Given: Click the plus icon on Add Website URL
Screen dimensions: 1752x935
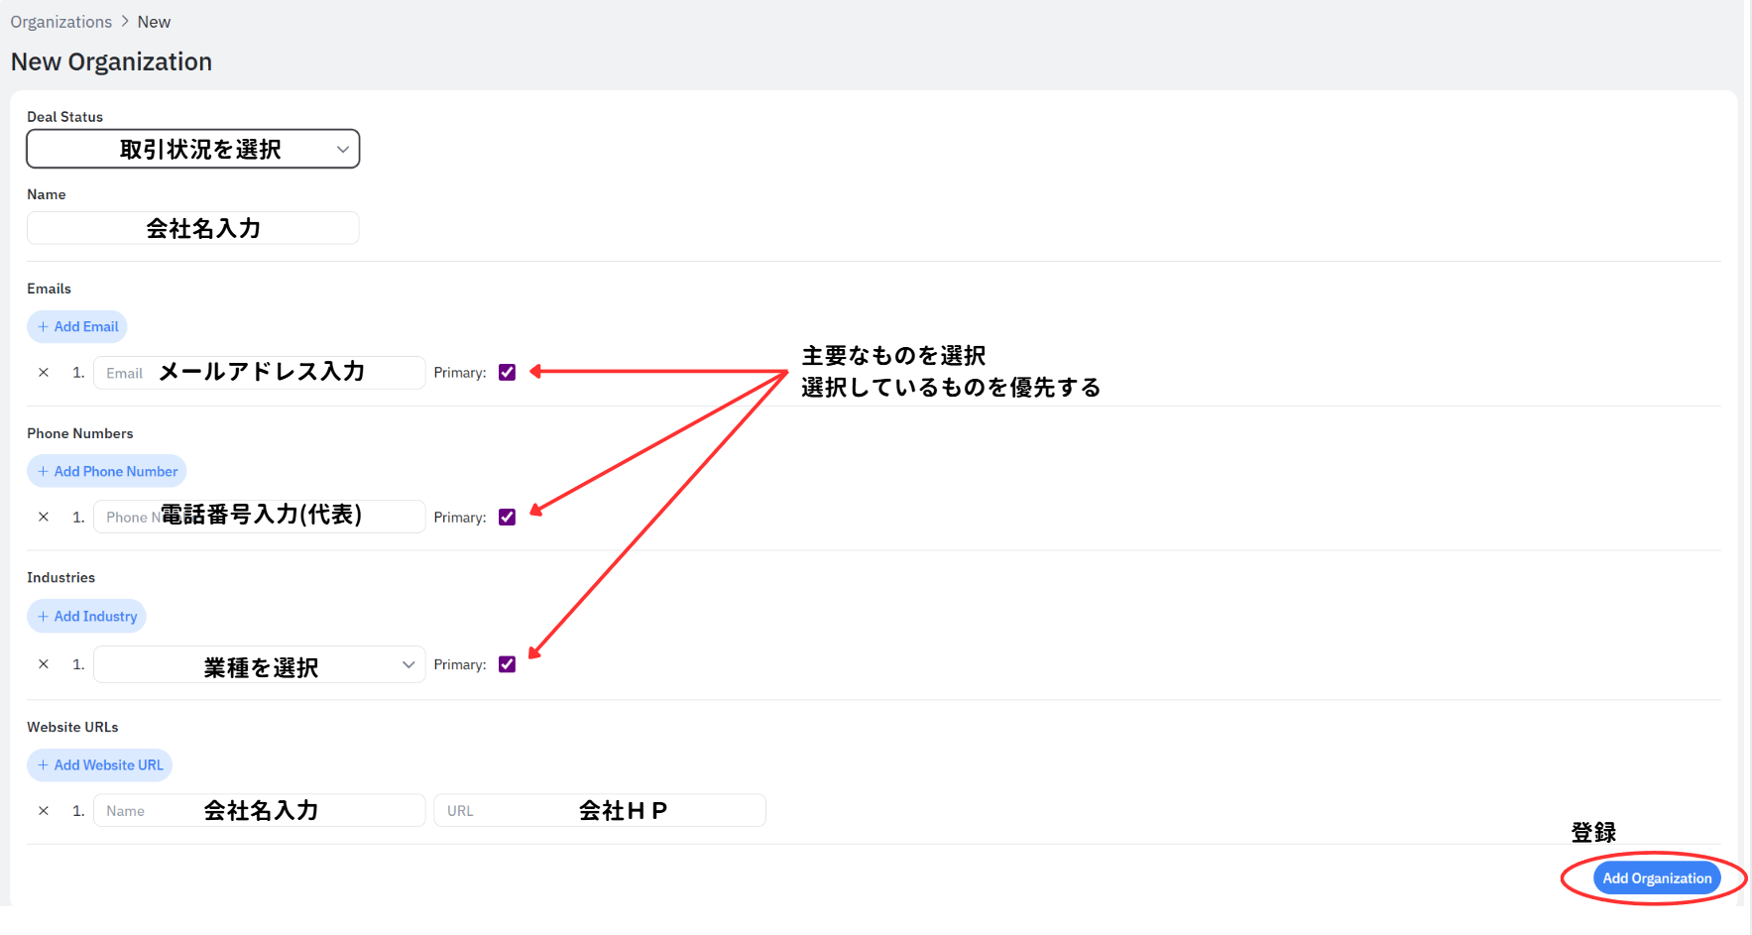Looking at the screenshot, I should pyautogui.click(x=43, y=765).
